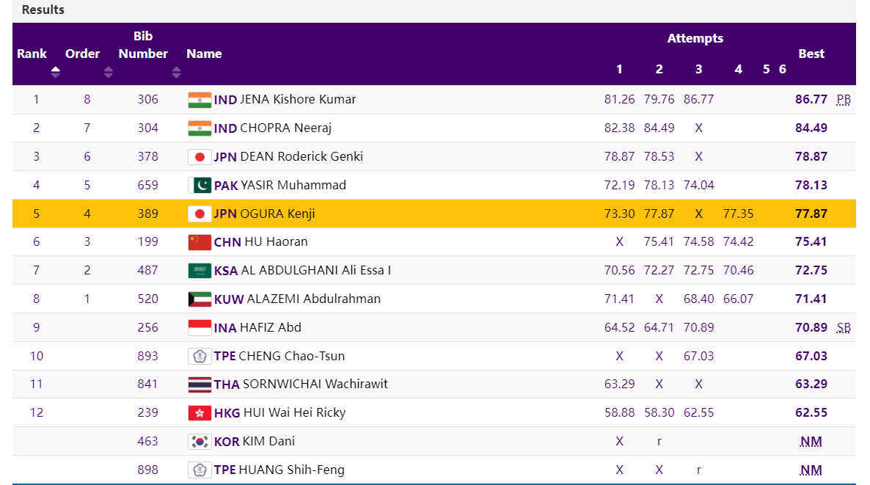Click Korea flag beside KIM Dani

(199, 442)
